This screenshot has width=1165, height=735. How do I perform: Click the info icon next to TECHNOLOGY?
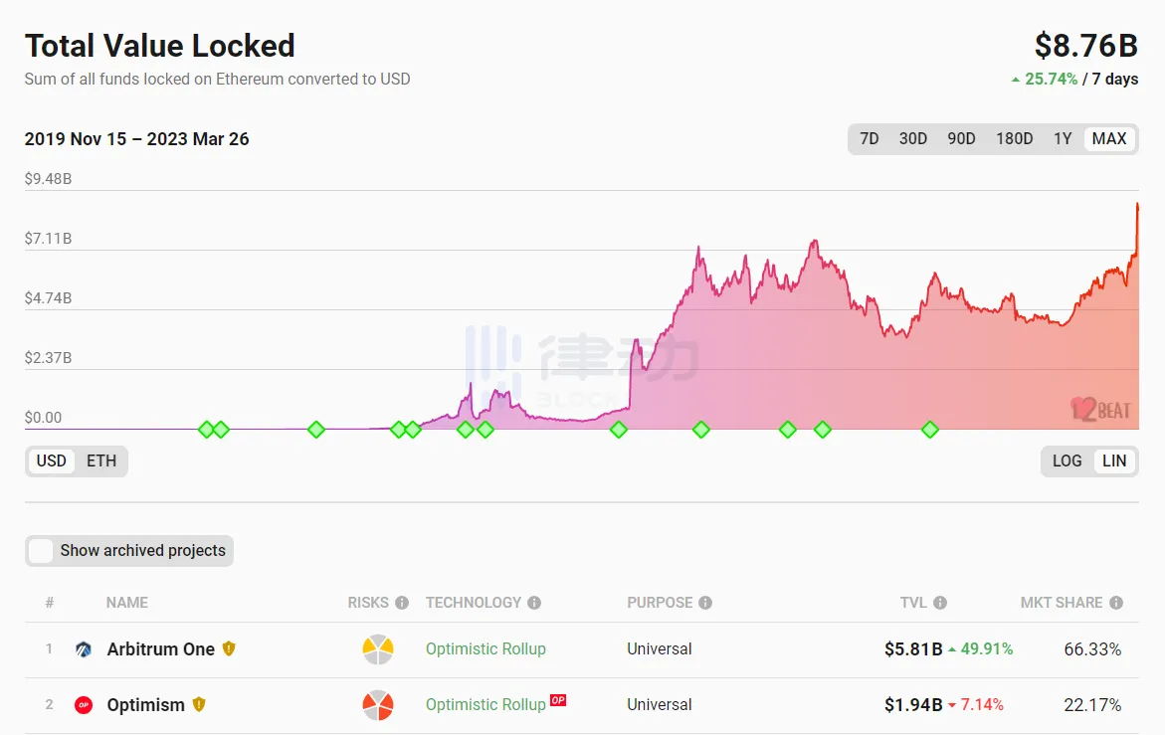coord(534,603)
